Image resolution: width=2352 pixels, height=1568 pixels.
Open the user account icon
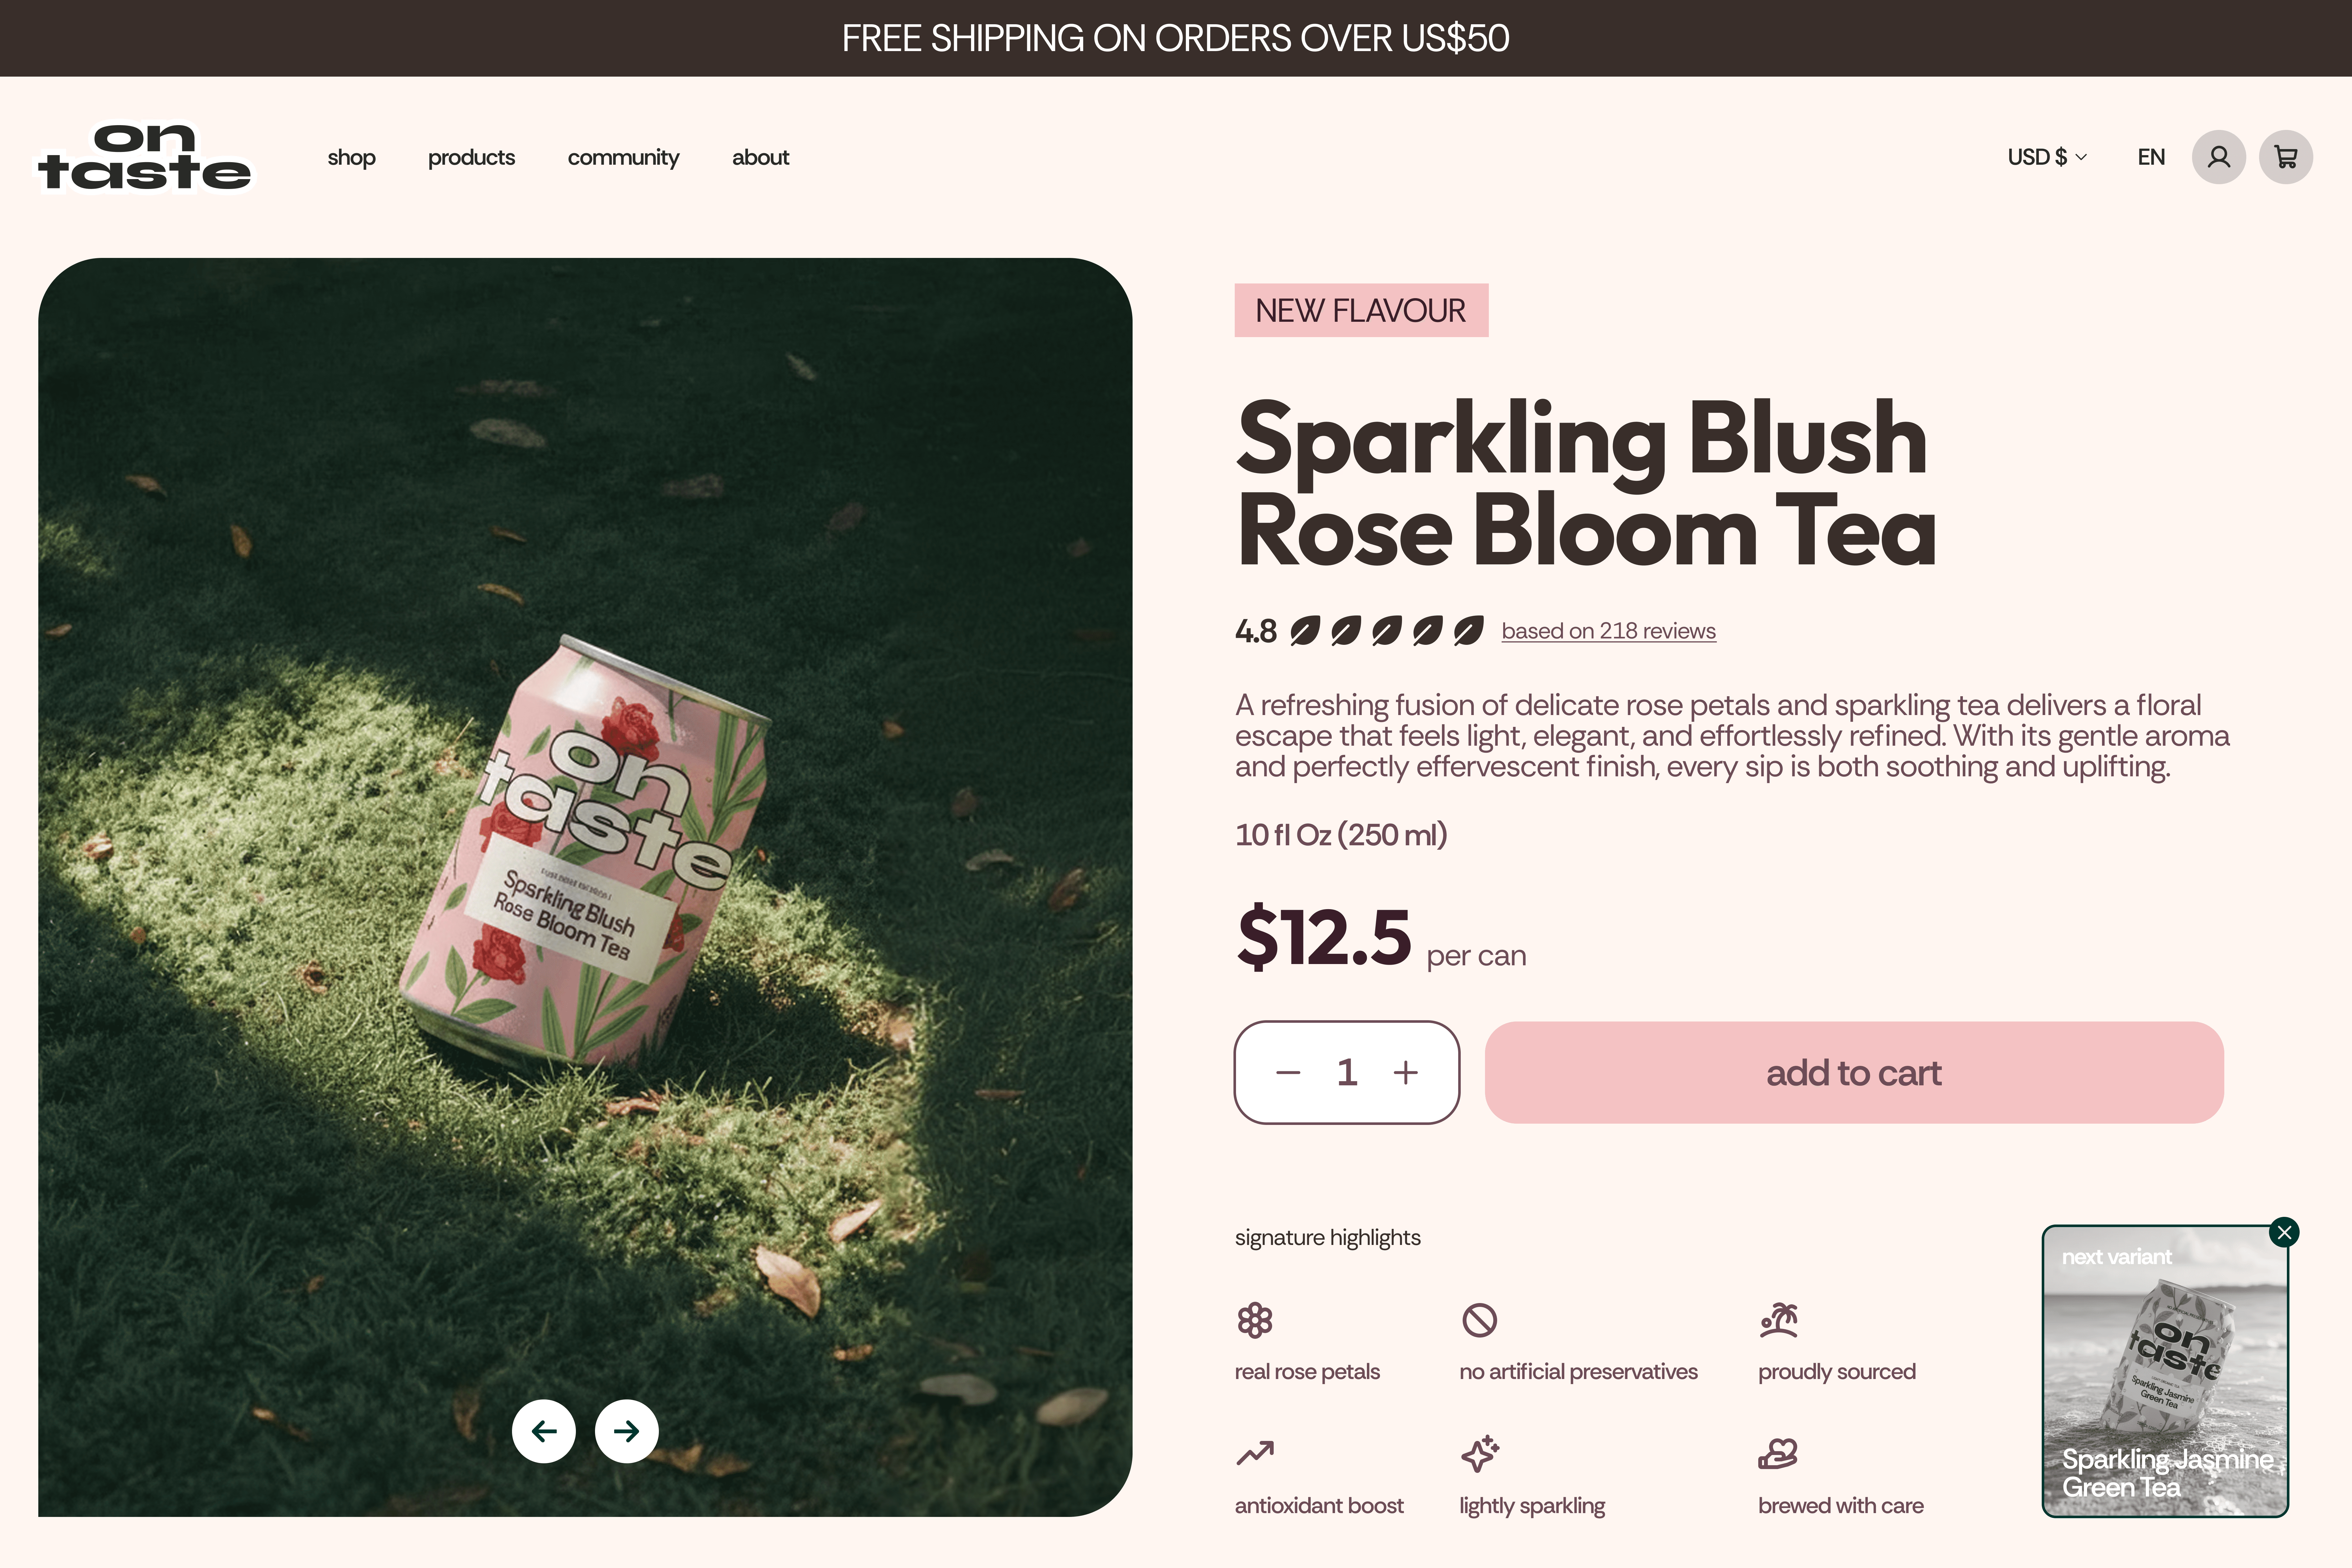[2218, 157]
